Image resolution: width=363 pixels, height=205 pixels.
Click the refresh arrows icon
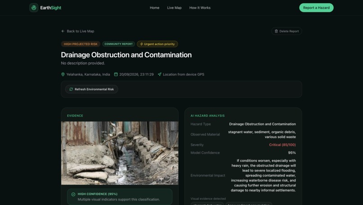click(71, 89)
